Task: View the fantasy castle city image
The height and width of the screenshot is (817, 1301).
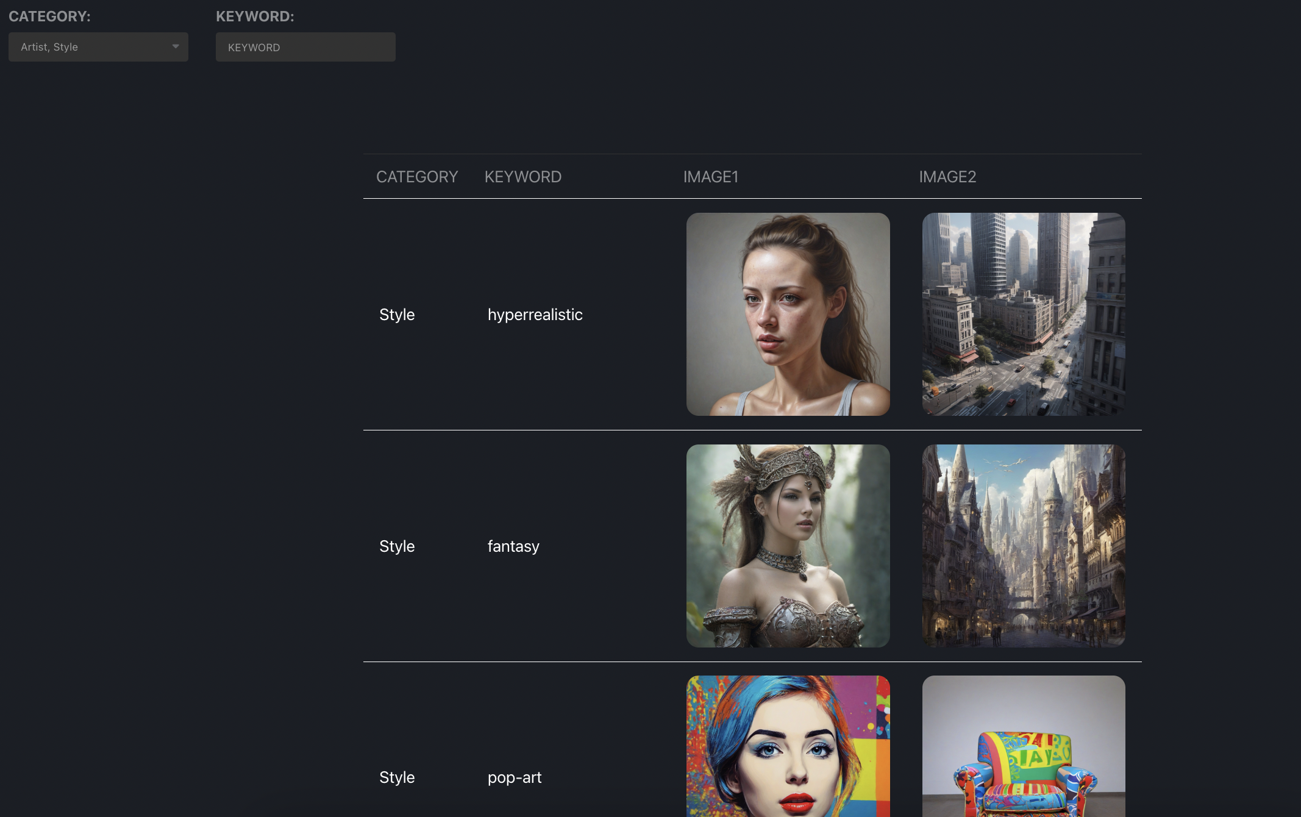Action: (1022, 546)
